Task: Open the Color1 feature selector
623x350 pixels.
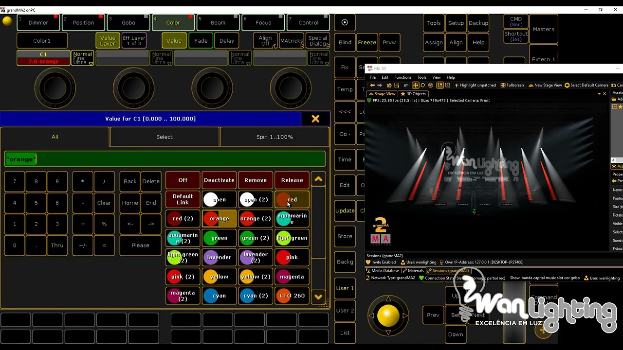Action: 42,41
